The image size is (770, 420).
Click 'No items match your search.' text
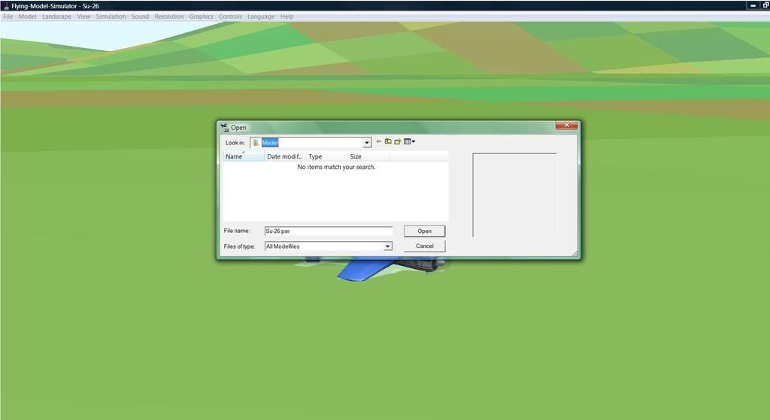click(x=336, y=168)
